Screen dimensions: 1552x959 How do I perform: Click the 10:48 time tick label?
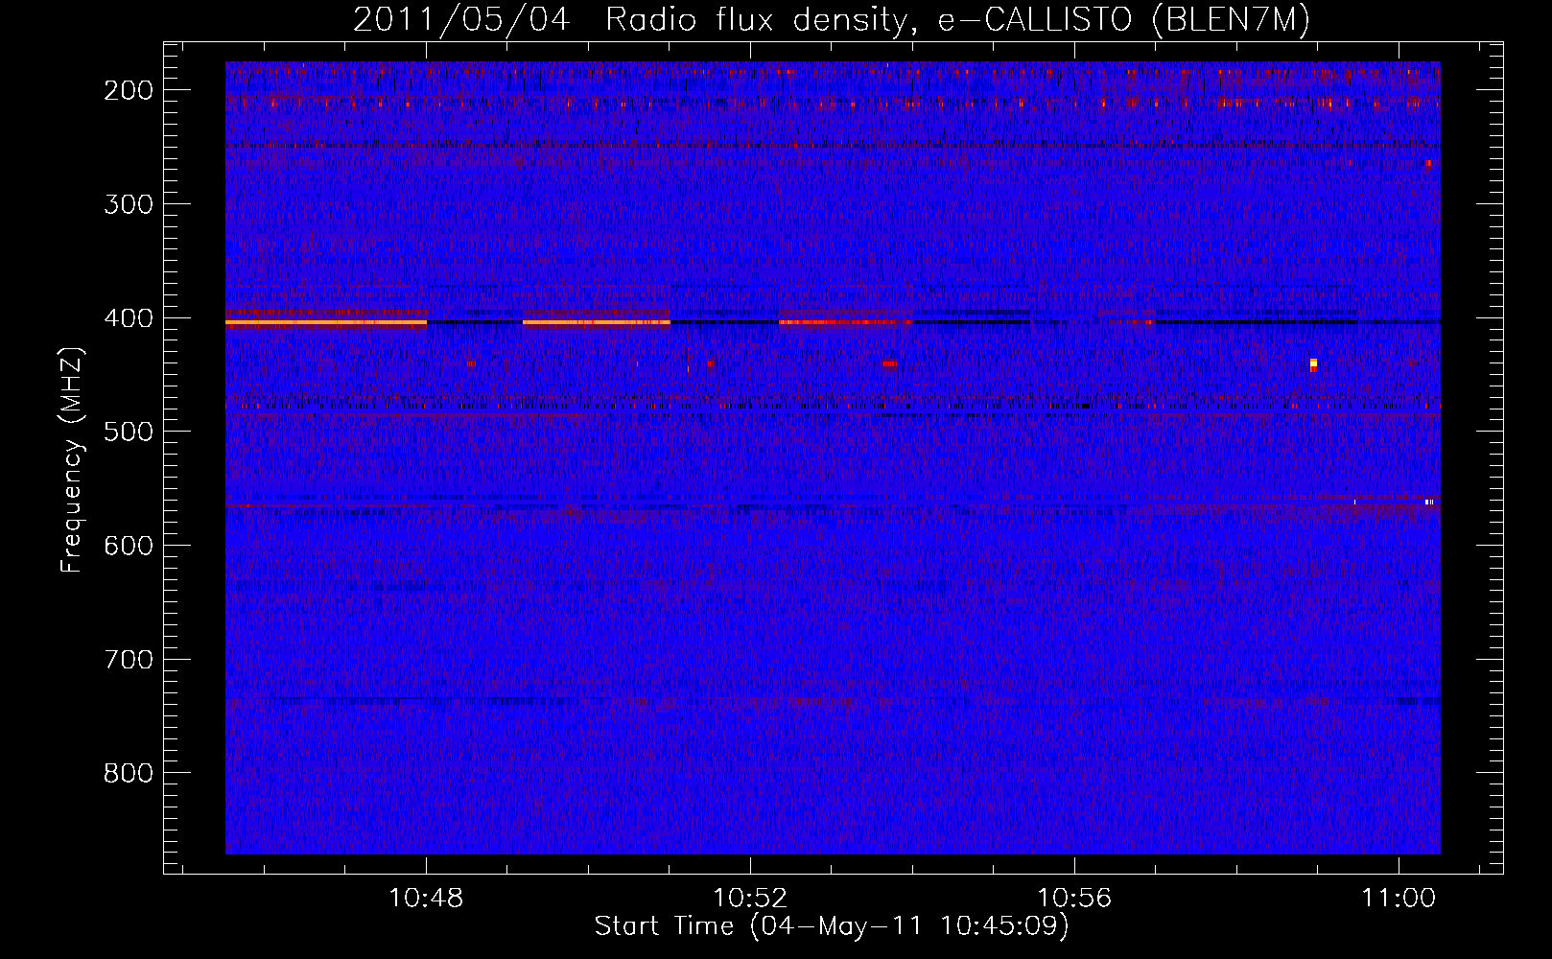[426, 899]
